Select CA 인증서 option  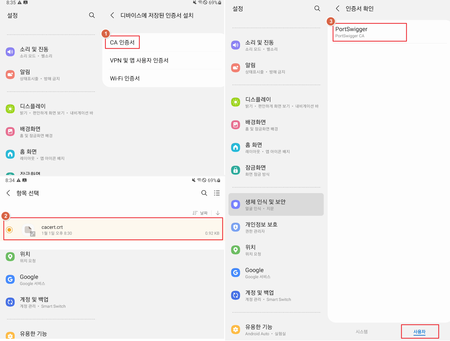[122, 42]
